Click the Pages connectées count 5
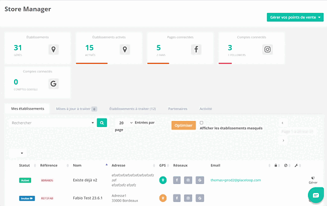The image size is (327, 206). click(158, 48)
